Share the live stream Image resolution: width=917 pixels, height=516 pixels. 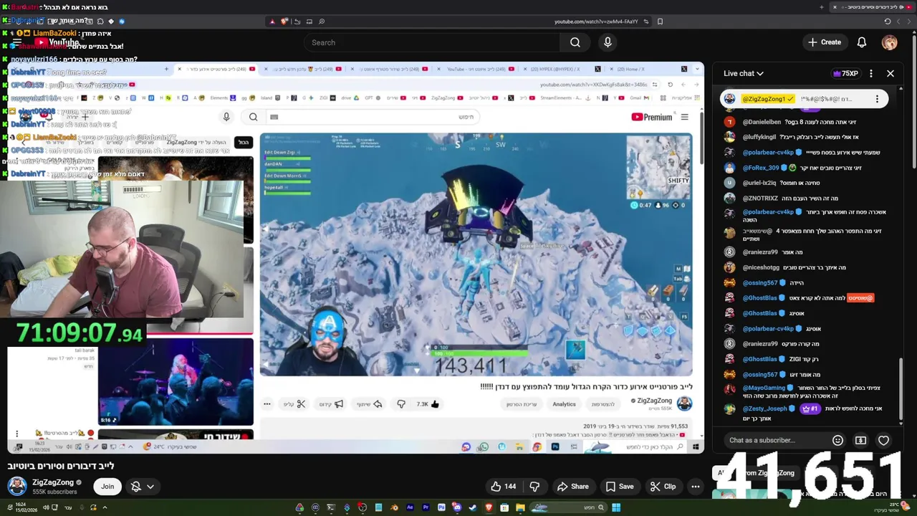coord(573,487)
